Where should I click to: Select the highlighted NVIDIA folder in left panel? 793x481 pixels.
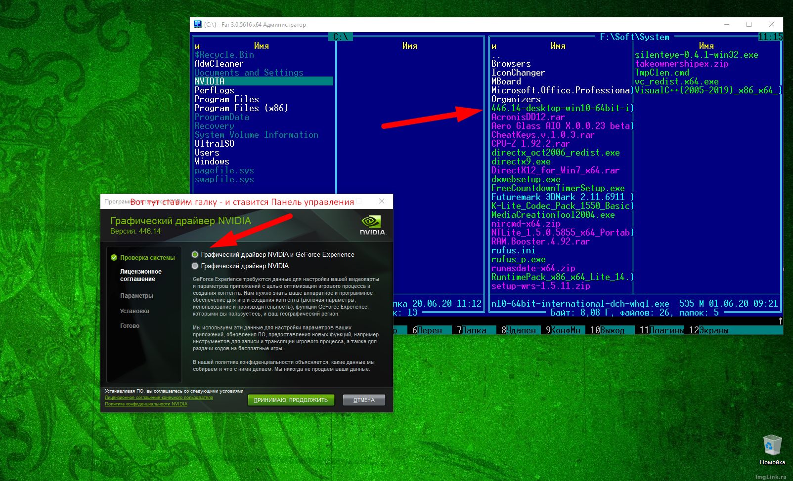click(210, 81)
